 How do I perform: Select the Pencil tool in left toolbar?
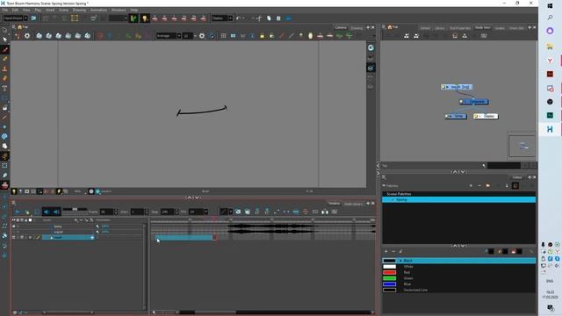pyautogui.click(x=4, y=59)
